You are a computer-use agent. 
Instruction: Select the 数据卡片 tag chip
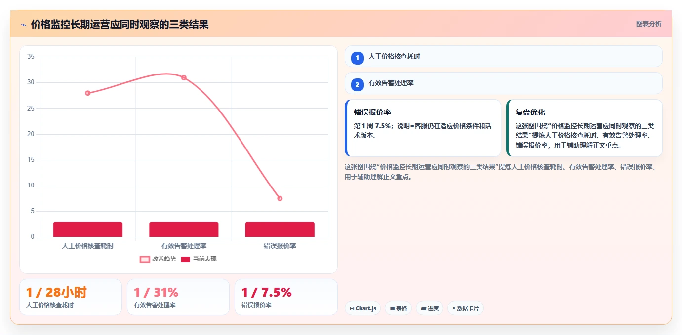click(465, 308)
